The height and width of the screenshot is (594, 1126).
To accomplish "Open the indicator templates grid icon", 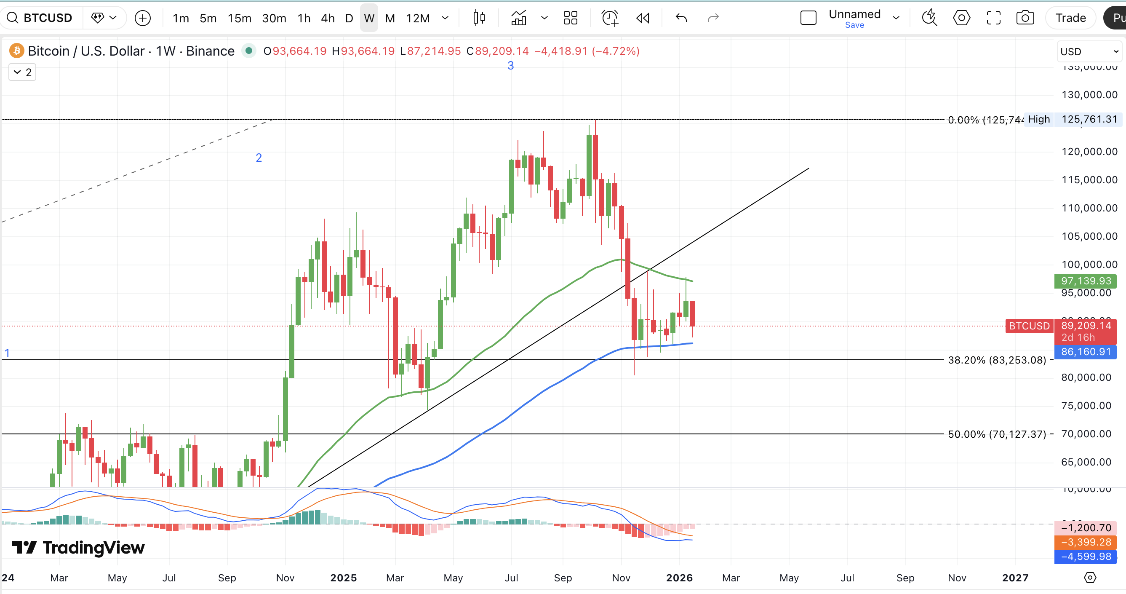I will pyautogui.click(x=570, y=18).
